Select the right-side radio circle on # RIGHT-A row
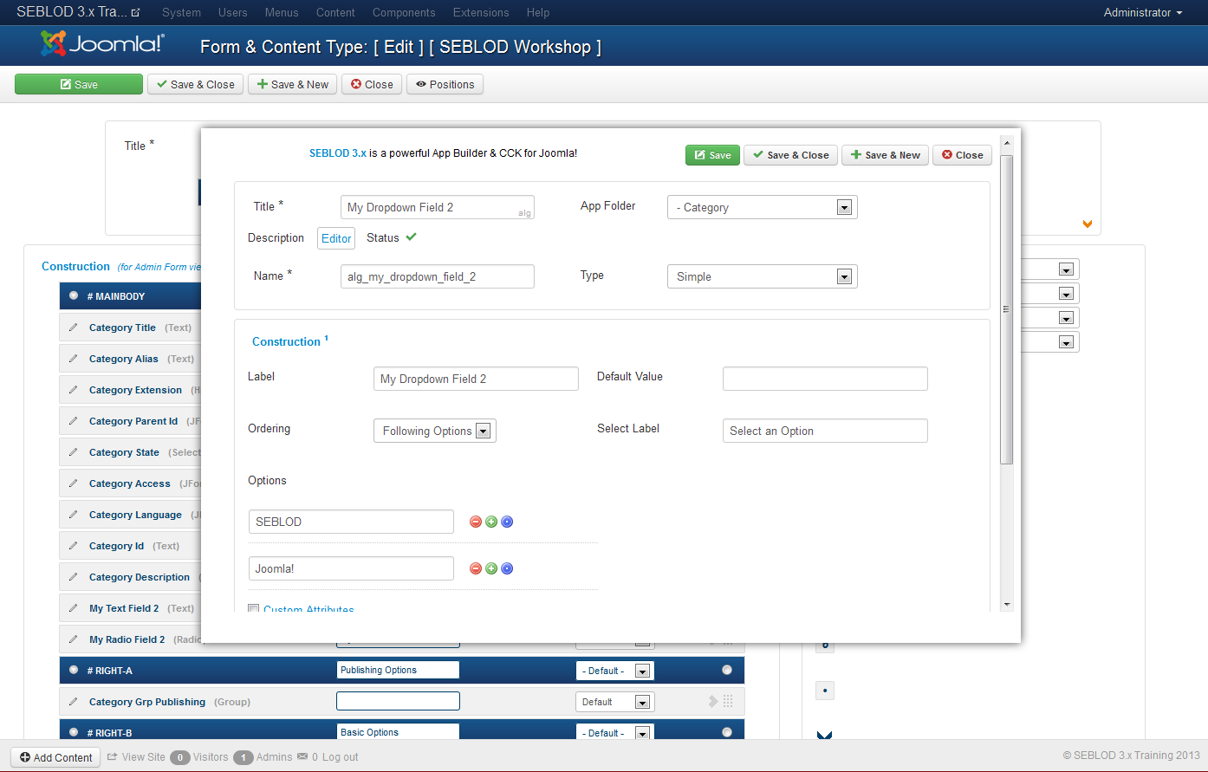This screenshot has height=772, width=1208. 727,670
